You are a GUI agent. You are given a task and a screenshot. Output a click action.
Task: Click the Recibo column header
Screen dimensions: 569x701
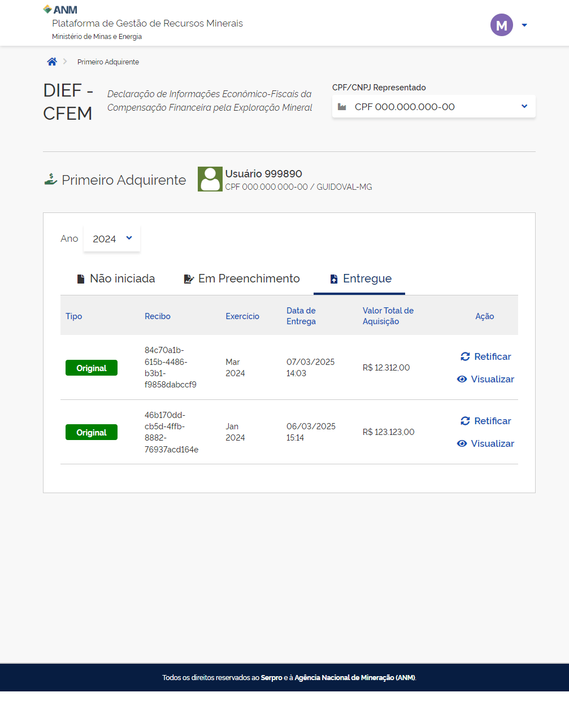(x=157, y=316)
